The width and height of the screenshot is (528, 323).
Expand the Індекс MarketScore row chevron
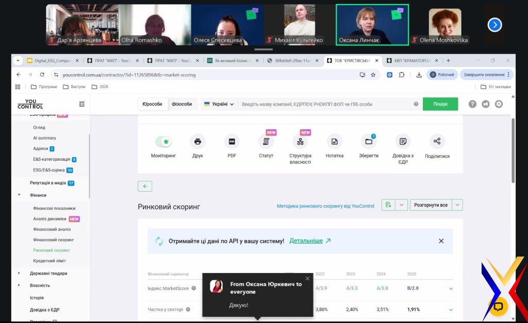point(451,288)
